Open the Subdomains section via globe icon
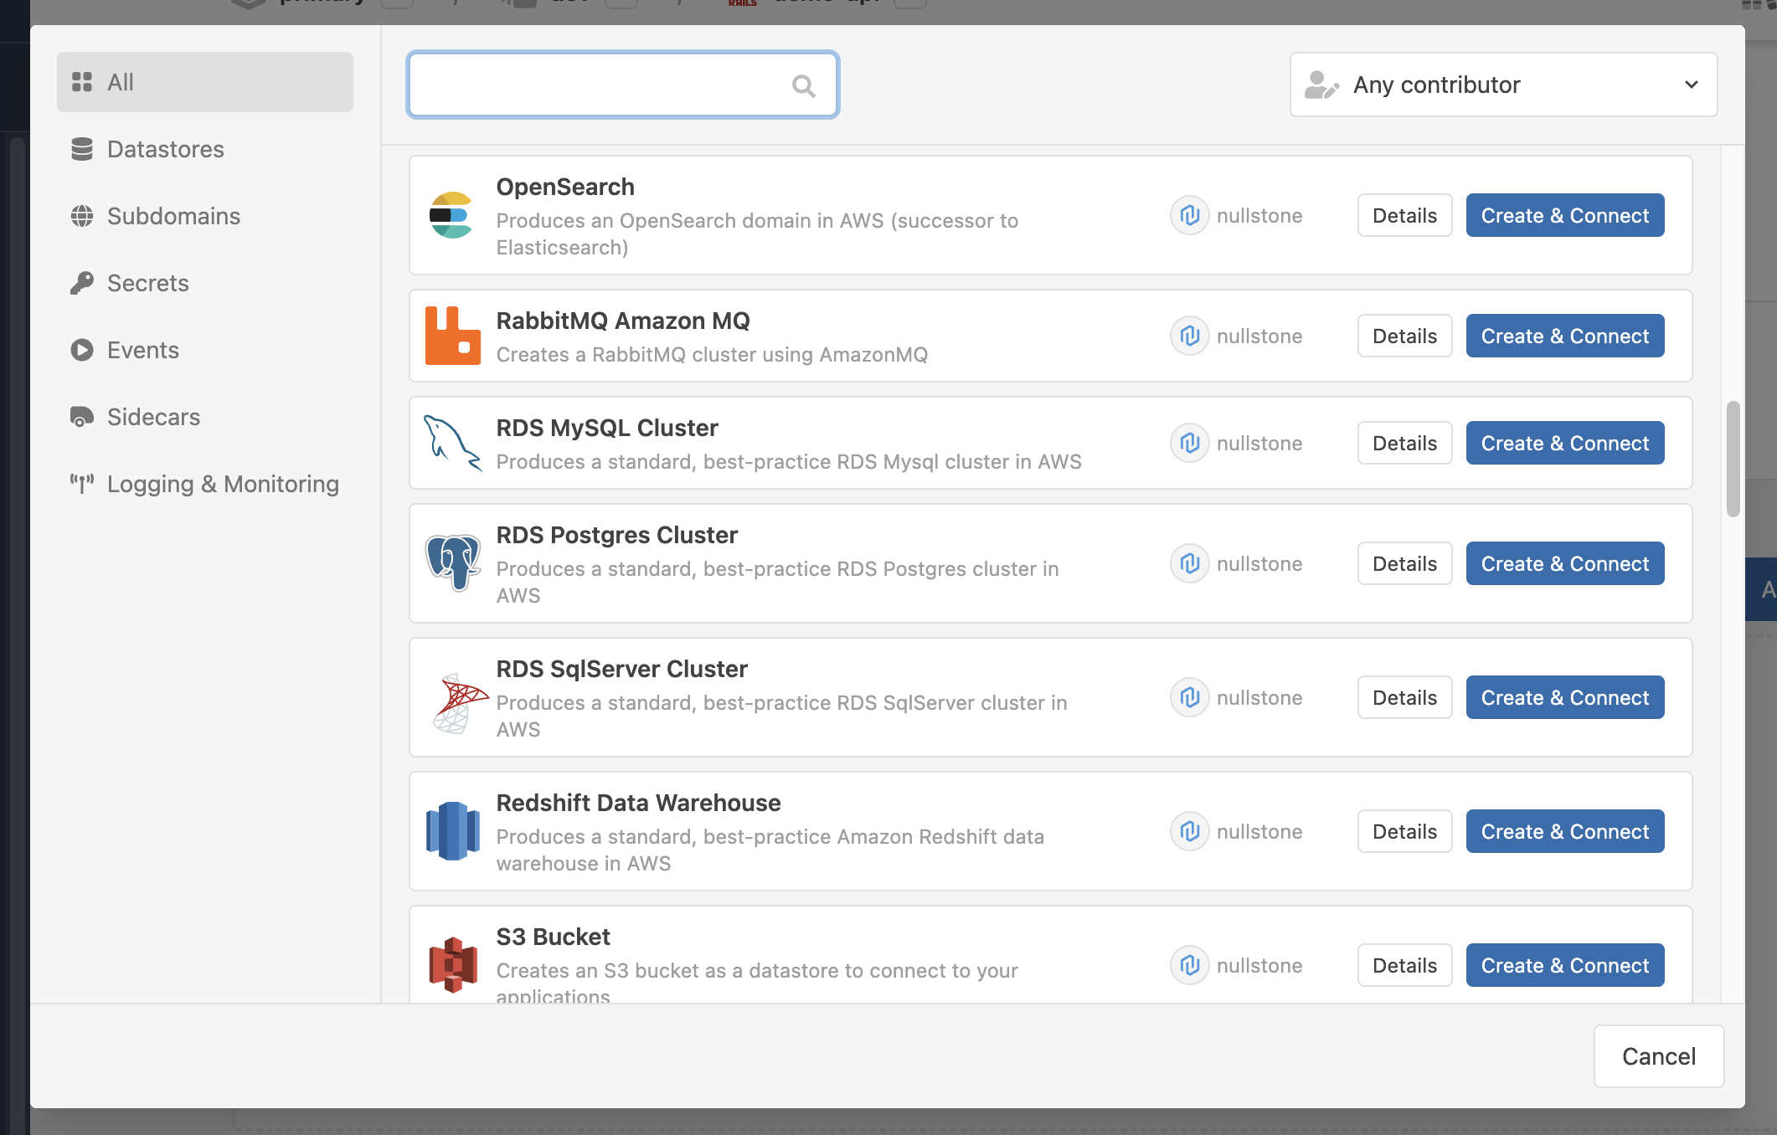The height and width of the screenshot is (1135, 1777). (x=82, y=216)
